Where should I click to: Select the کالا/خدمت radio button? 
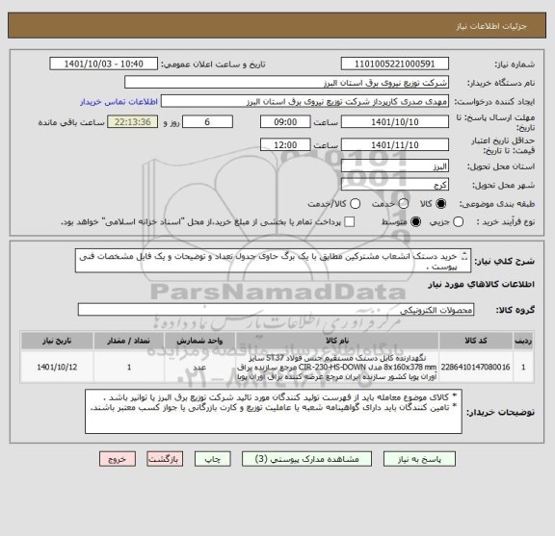(355, 204)
